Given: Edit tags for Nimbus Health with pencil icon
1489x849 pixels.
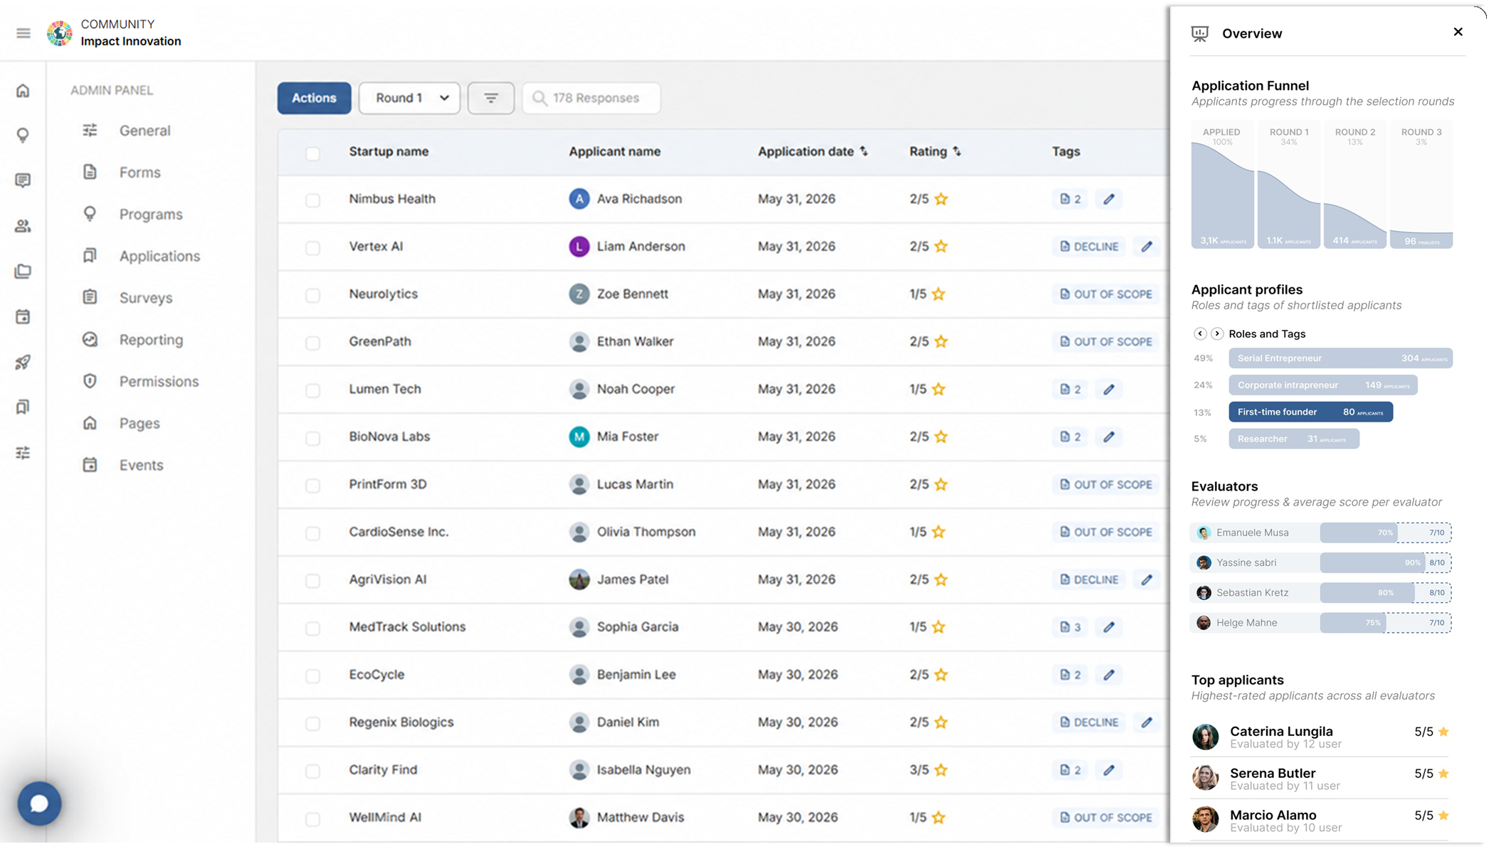Looking at the screenshot, I should tap(1109, 199).
